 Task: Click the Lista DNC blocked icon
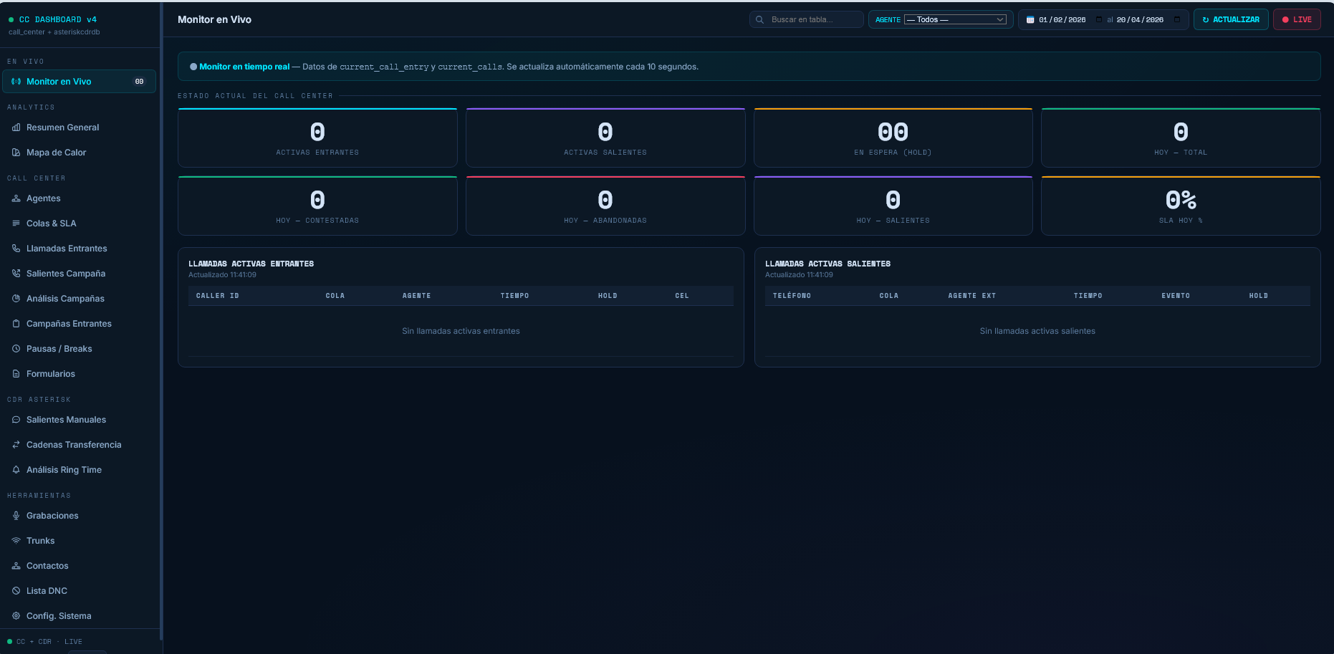16,591
